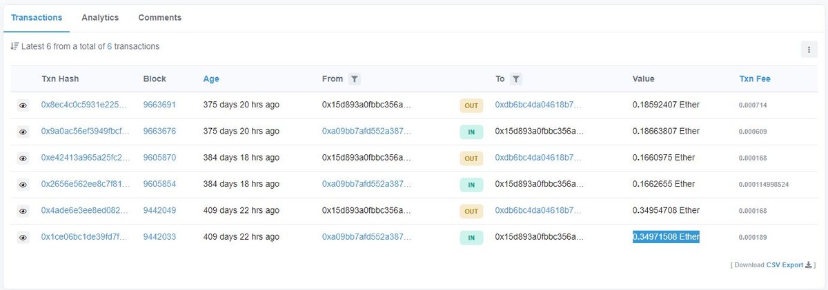The width and height of the screenshot is (828, 290).
Task: Click the total 6 transactions link
Action: point(109,47)
